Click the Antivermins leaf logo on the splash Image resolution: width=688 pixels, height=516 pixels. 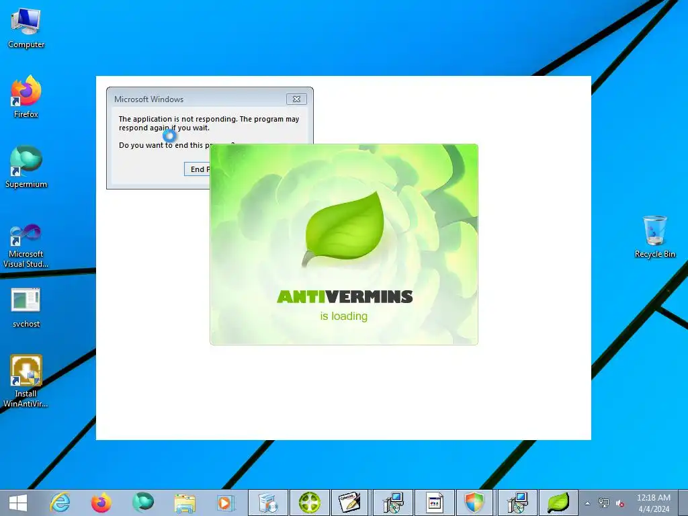click(343, 229)
